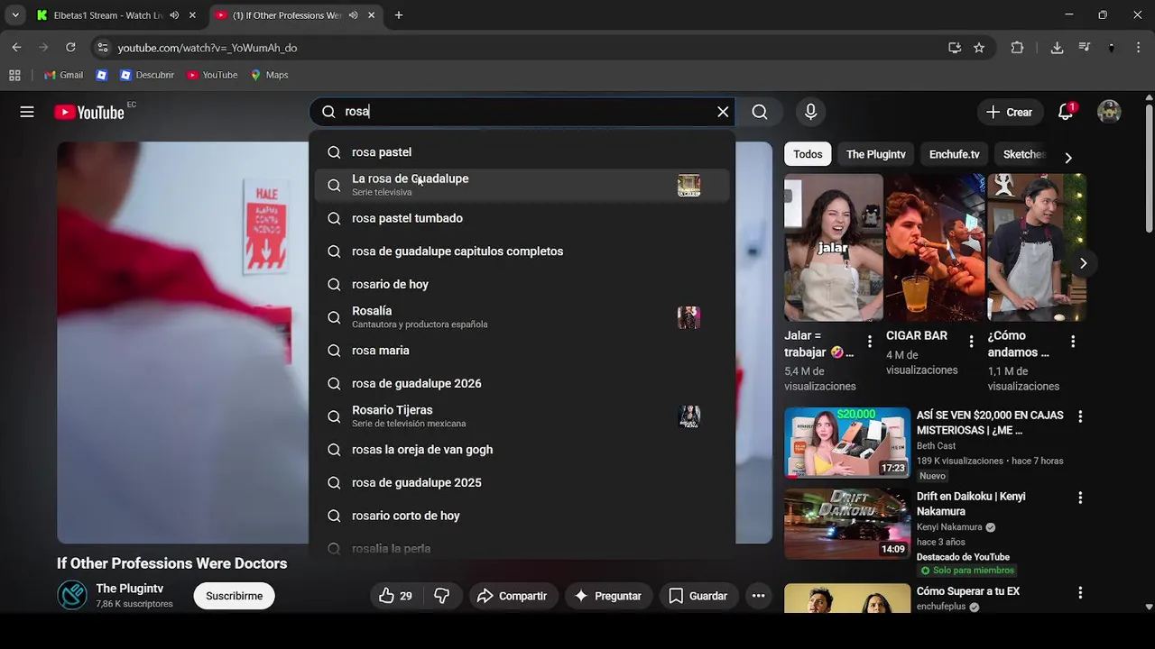Select 'The Plugintv' filter chip

(x=875, y=154)
